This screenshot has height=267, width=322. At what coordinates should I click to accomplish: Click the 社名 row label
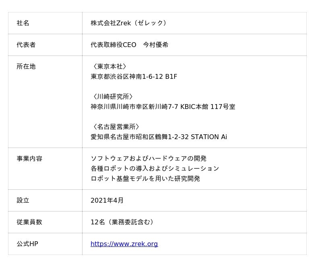pos(23,23)
